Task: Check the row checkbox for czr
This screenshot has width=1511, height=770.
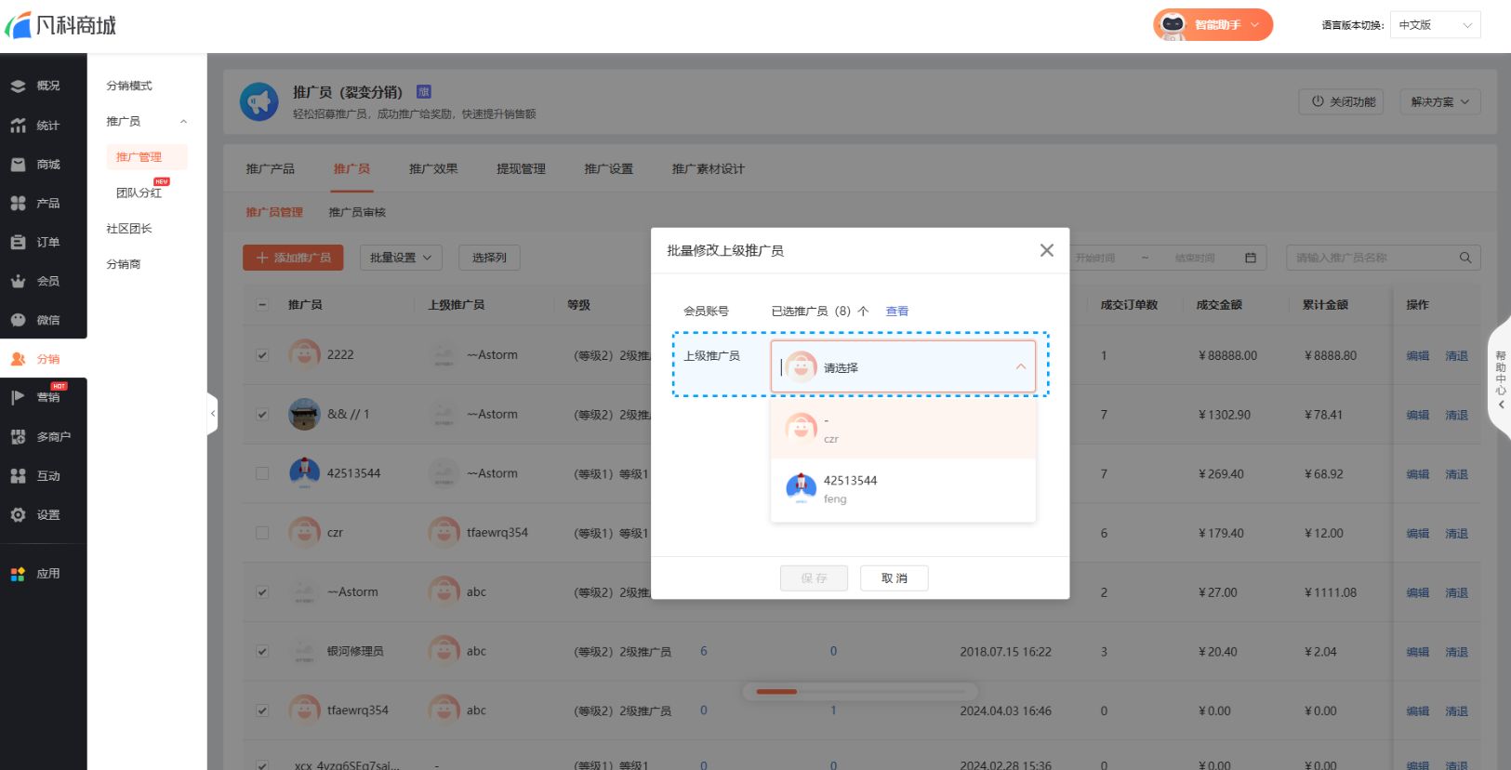Action: [262, 533]
